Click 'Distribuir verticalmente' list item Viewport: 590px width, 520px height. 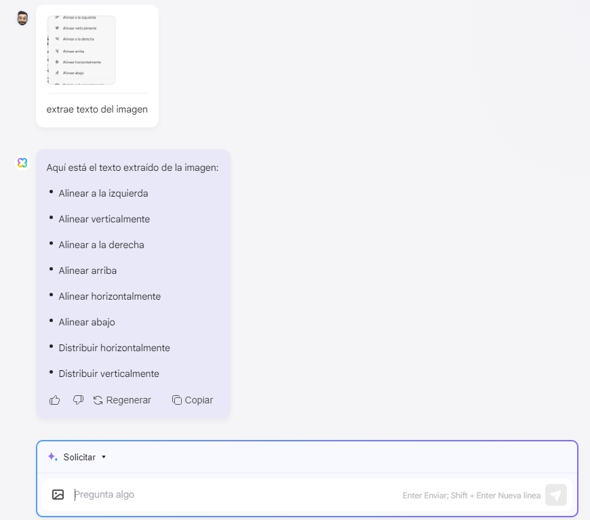coord(109,374)
